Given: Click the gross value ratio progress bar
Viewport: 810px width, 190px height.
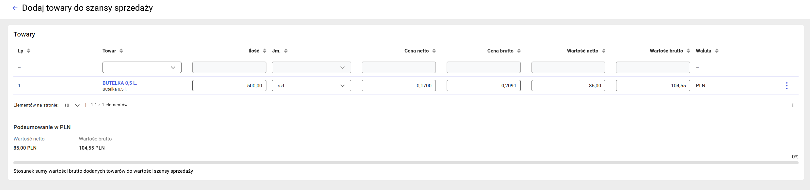Looking at the screenshot, I should pos(405,163).
